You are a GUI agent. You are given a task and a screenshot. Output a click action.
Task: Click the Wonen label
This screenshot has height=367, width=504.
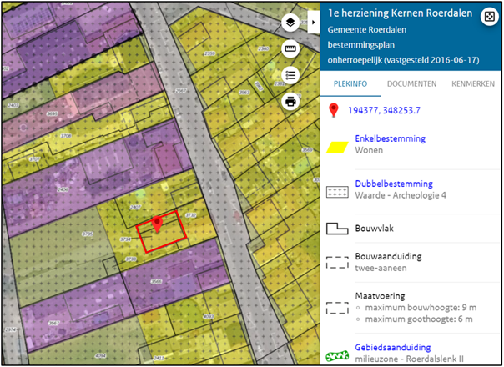pos(369,150)
